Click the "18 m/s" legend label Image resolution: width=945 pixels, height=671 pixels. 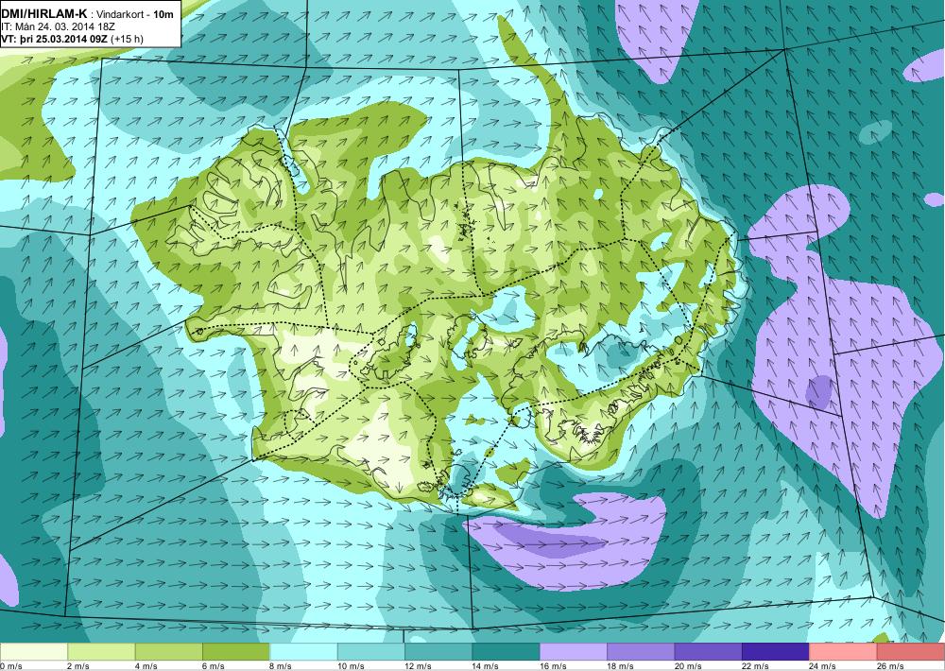[621, 666]
